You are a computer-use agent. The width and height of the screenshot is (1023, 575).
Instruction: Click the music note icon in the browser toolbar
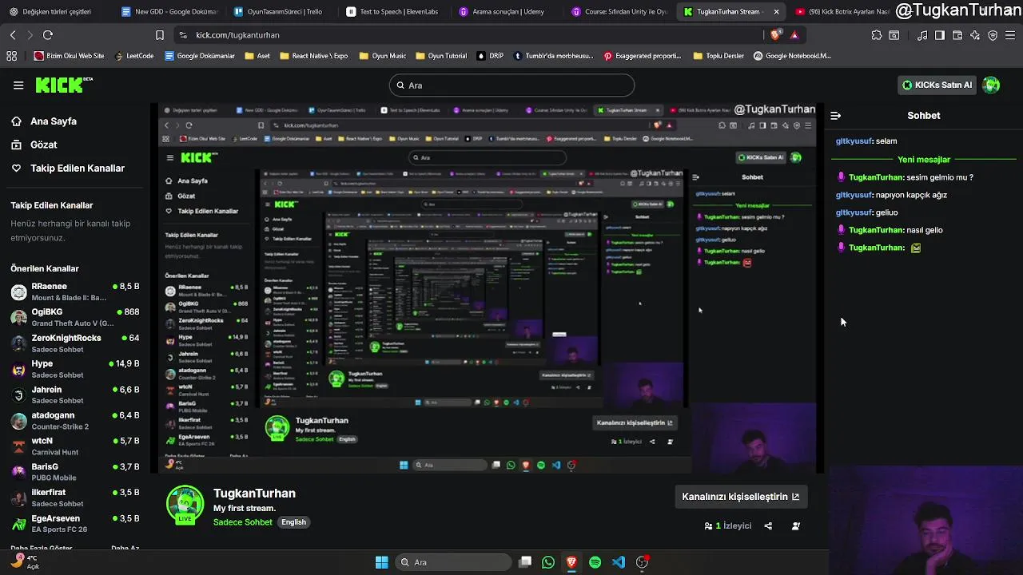tap(922, 35)
